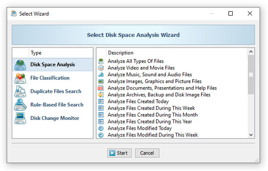Image resolution: width=268 pixels, height=171 pixels.
Task: Click the Description column header
Action: click(x=177, y=53)
